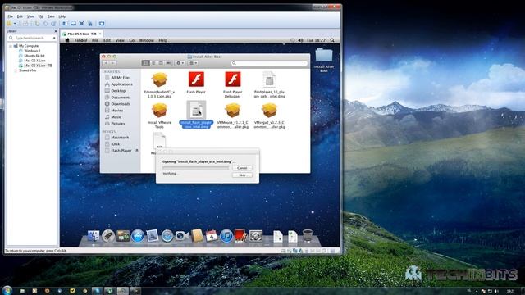This screenshot has height=295, width=525.
Task: Click Skip in verifying dialog
Action: (242, 175)
